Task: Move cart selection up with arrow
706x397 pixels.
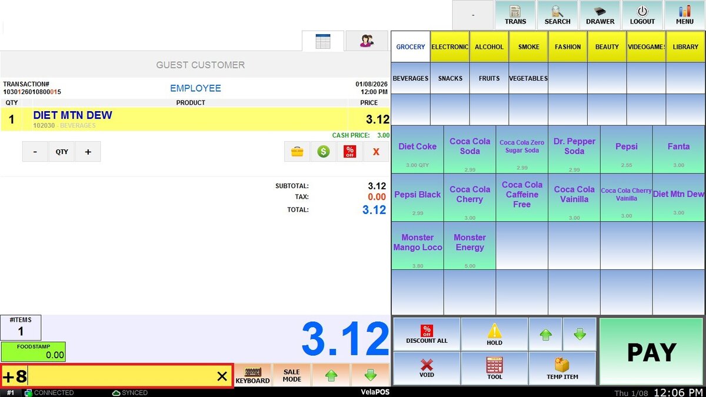Action: click(331, 375)
